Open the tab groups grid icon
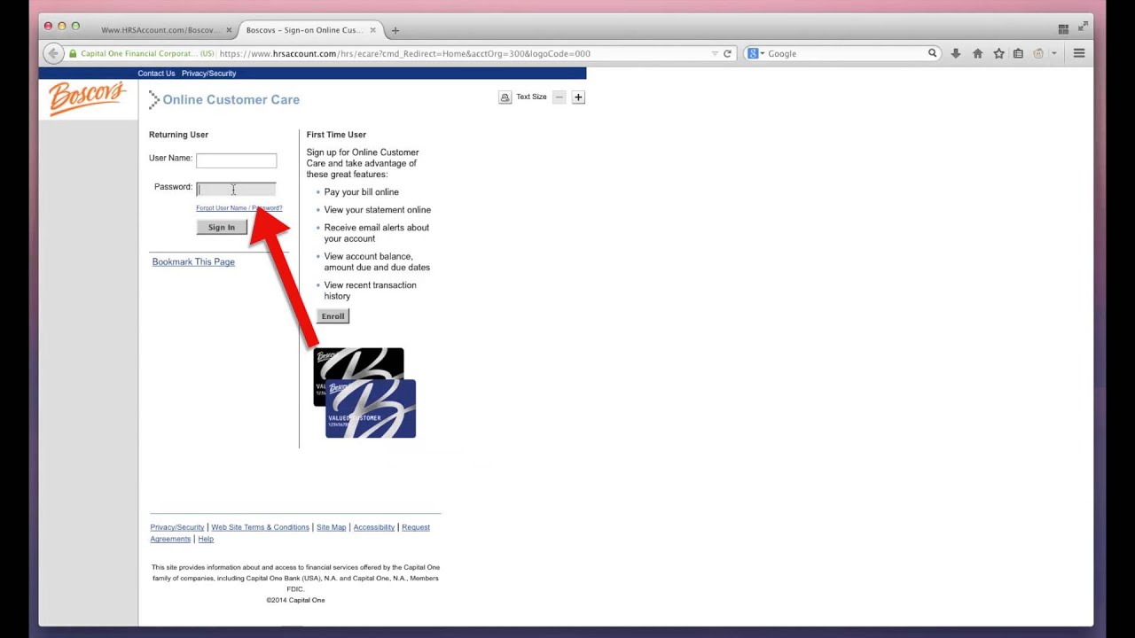 click(x=1063, y=29)
